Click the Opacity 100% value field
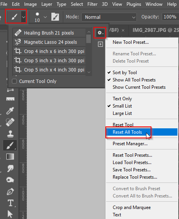Viewport: 179px width, 219px height. (170, 17)
